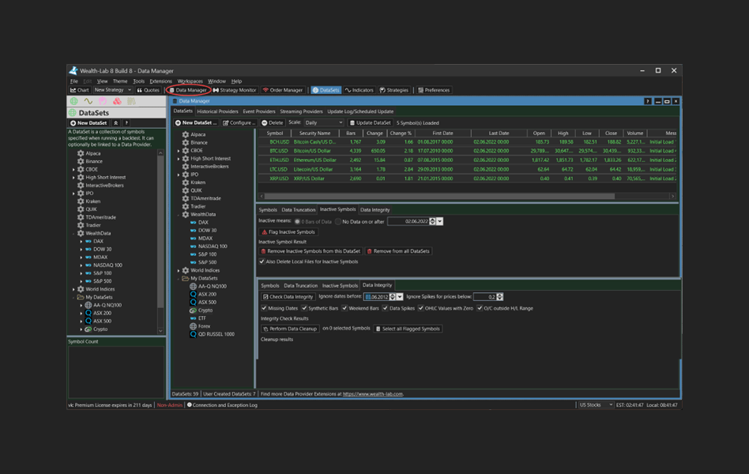Click New DataSet... in Data Manager
This screenshot has height=474, width=749.
click(x=196, y=122)
